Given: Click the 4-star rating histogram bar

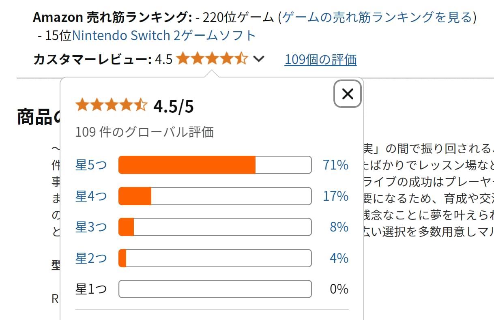Looking at the screenshot, I should [x=215, y=196].
